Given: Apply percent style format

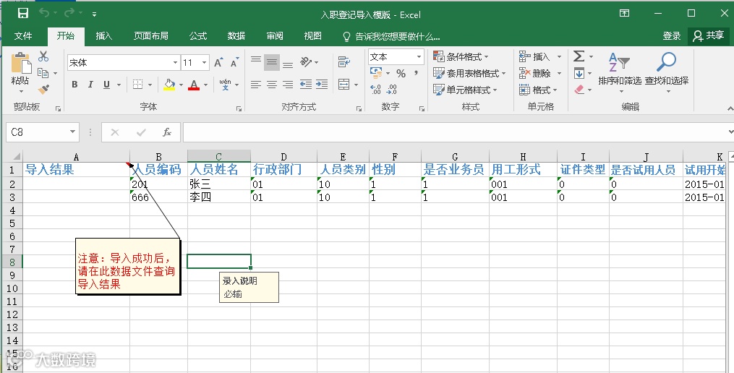Looking at the screenshot, I should (x=401, y=74).
